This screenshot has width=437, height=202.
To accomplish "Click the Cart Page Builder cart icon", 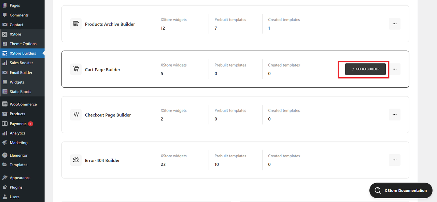I will (x=76, y=69).
